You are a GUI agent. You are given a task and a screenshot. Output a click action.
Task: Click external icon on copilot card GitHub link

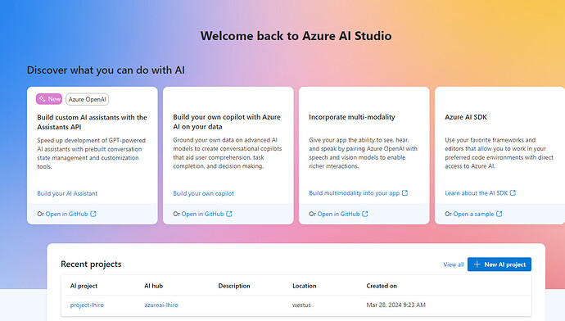click(x=229, y=214)
